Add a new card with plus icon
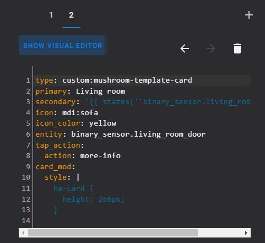 point(249,15)
